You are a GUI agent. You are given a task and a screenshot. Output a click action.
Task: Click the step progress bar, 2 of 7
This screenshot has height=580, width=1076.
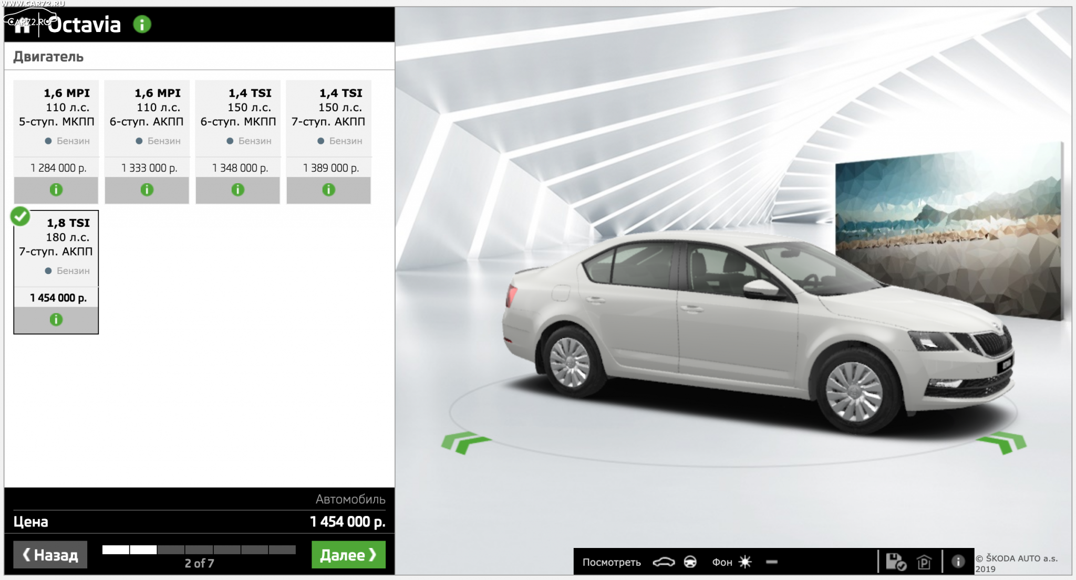click(x=199, y=550)
